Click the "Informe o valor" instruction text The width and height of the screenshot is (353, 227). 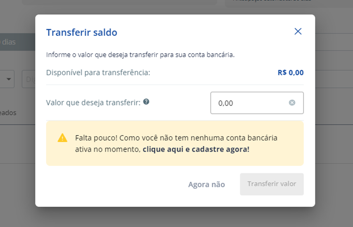[140, 55]
